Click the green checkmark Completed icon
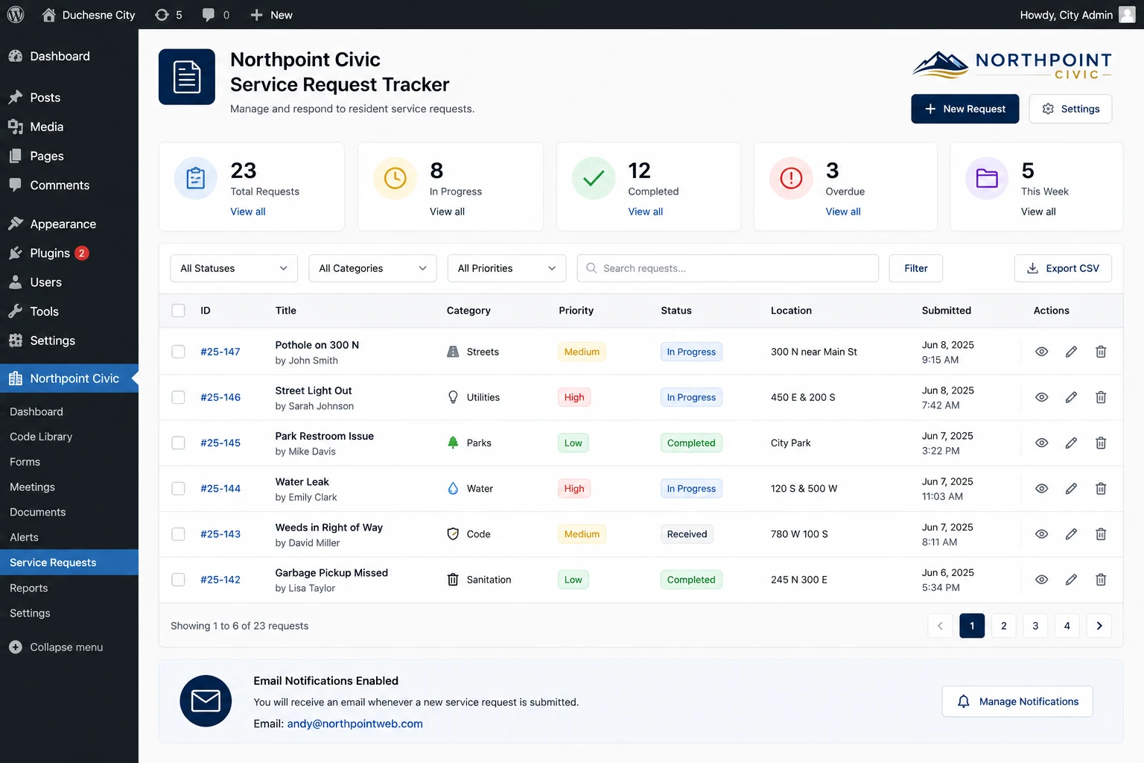The height and width of the screenshot is (763, 1144). coord(594,178)
